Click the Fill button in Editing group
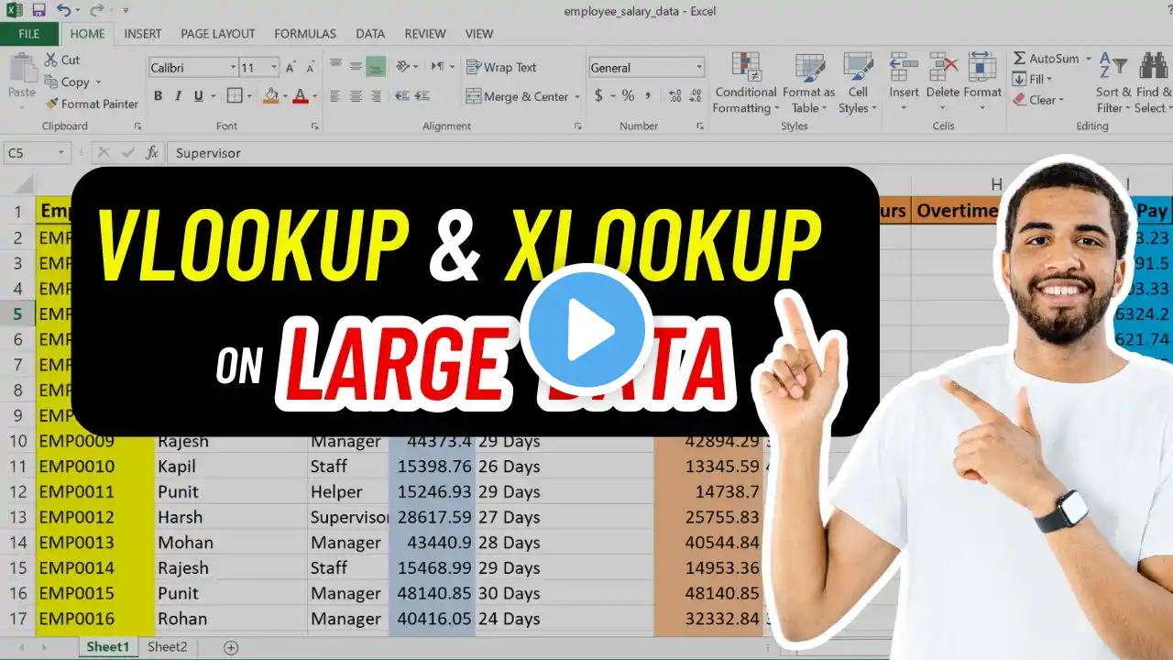1173x660 pixels. click(1033, 80)
